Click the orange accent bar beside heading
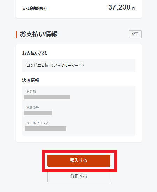 click(x=16, y=34)
